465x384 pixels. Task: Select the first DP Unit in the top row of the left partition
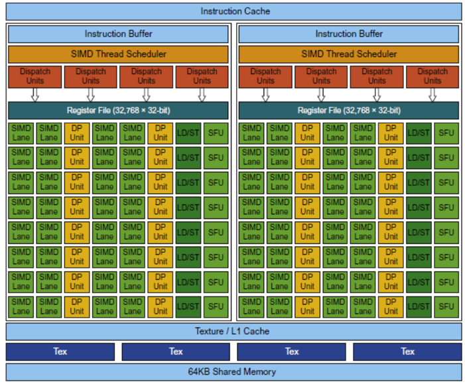77,133
